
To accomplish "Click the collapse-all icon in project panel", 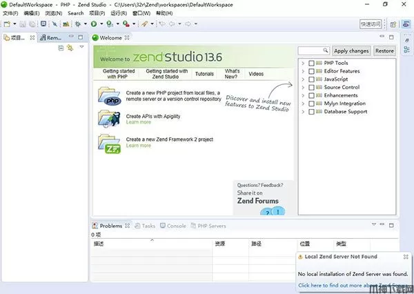I will [61, 48].
